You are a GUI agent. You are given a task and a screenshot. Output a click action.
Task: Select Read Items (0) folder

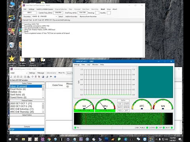tap(26, 89)
